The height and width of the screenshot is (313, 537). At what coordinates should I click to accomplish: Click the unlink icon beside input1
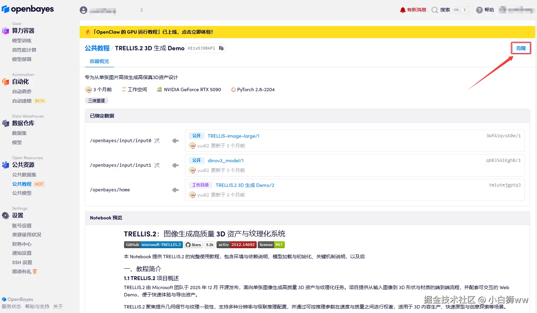[x=157, y=165]
